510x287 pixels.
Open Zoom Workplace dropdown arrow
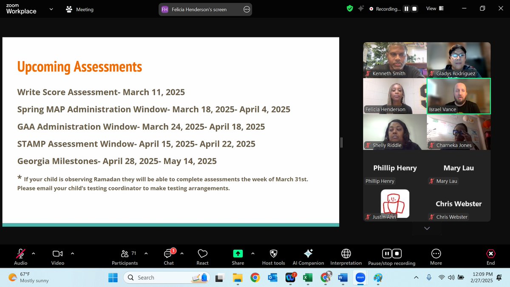[51, 9]
